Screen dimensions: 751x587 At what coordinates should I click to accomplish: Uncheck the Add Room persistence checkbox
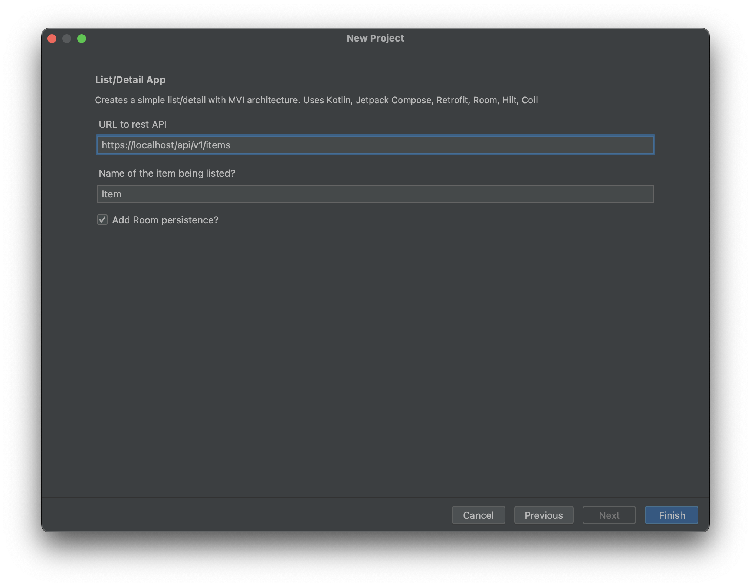pyautogui.click(x=102, y=220)
